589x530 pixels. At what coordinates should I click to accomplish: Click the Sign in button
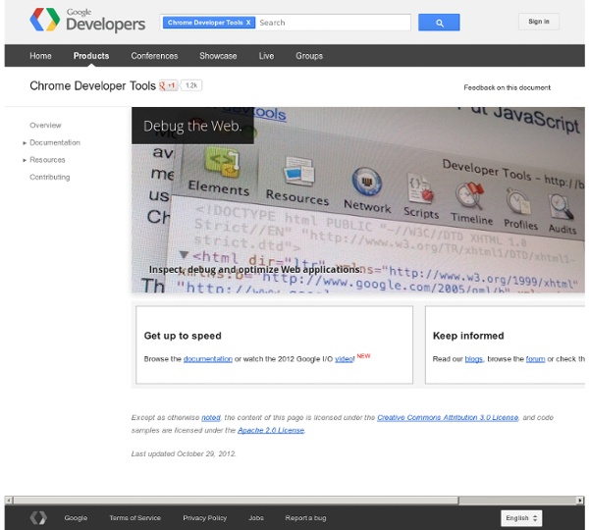[x=539, y=22]
